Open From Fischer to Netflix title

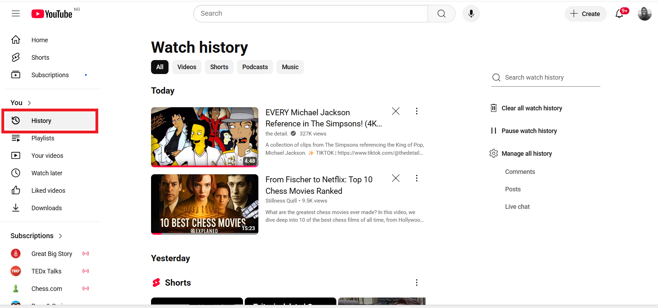click(x=319, y=185)
